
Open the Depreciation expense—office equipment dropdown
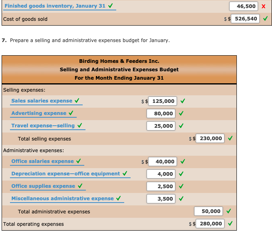coord(70,174)
